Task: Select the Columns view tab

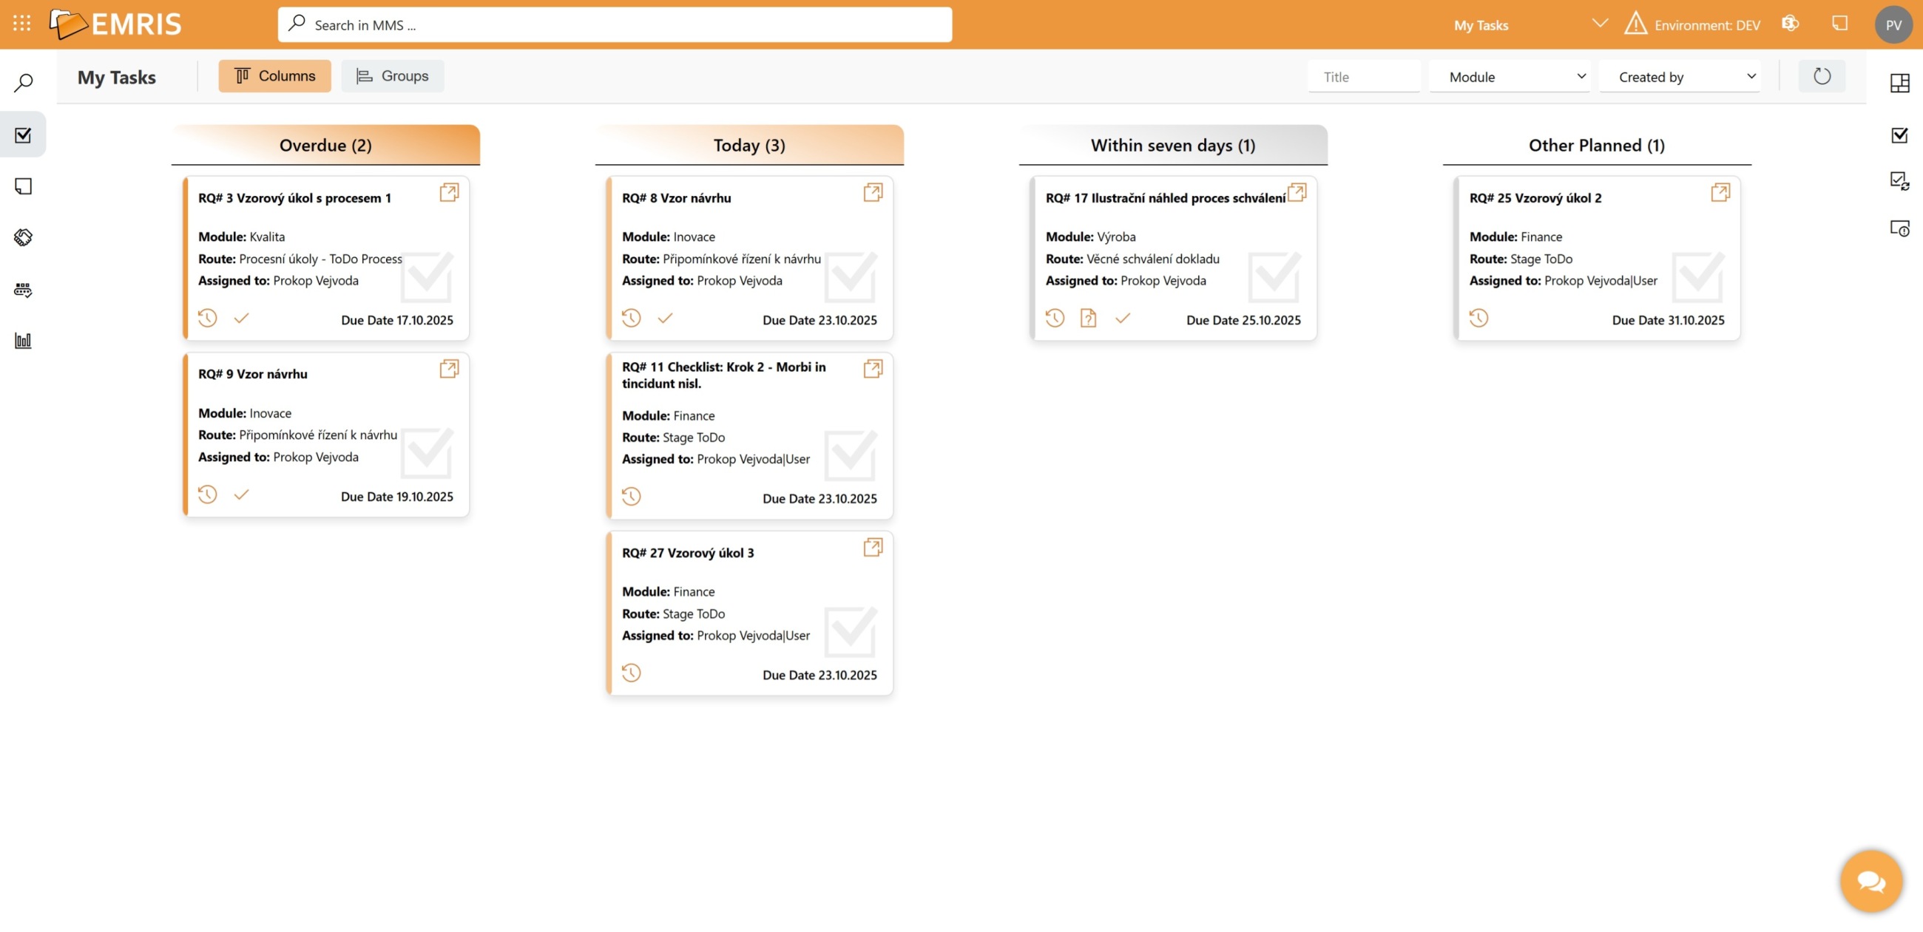Action: point(274,76)
